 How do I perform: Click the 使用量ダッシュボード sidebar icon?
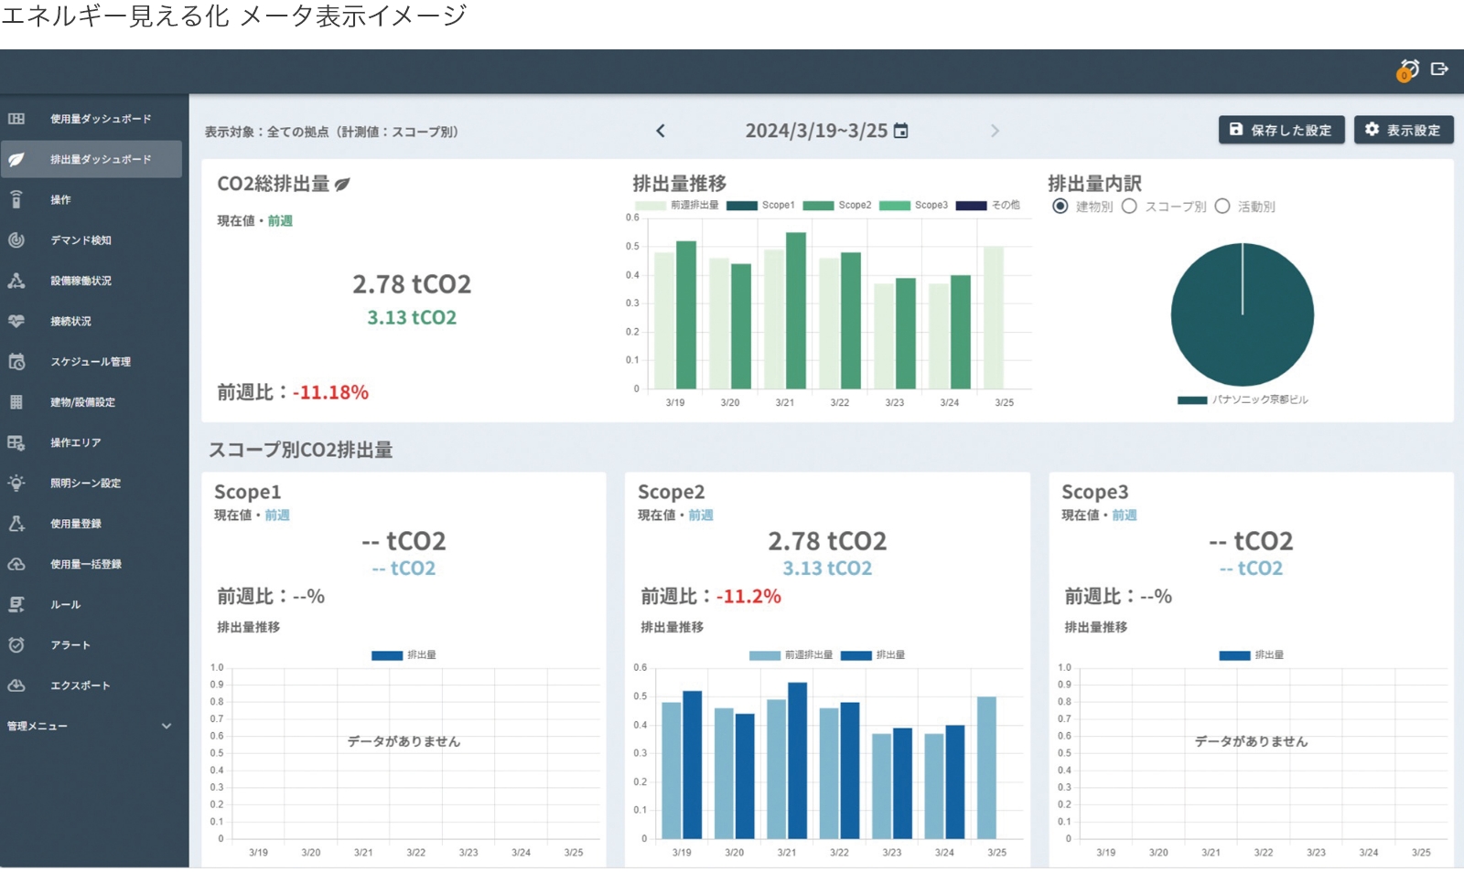tap(16, 119)
